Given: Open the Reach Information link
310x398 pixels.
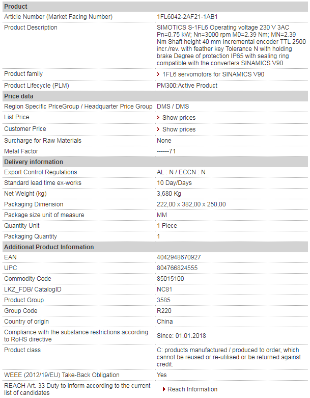Looking at the screenshot, I should 192,389.
